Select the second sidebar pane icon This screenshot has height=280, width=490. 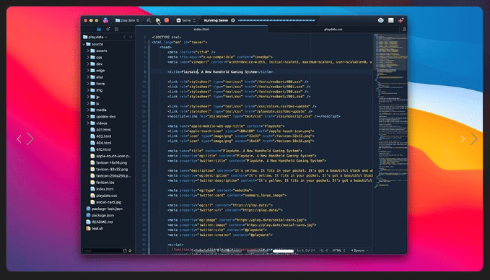(x=108, y=29)
